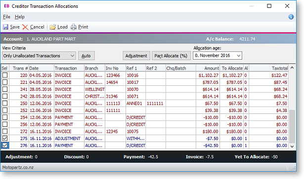Click the $39.38 Amount cell
Viewport: 304px width, 179px height.
click(208, 110)
